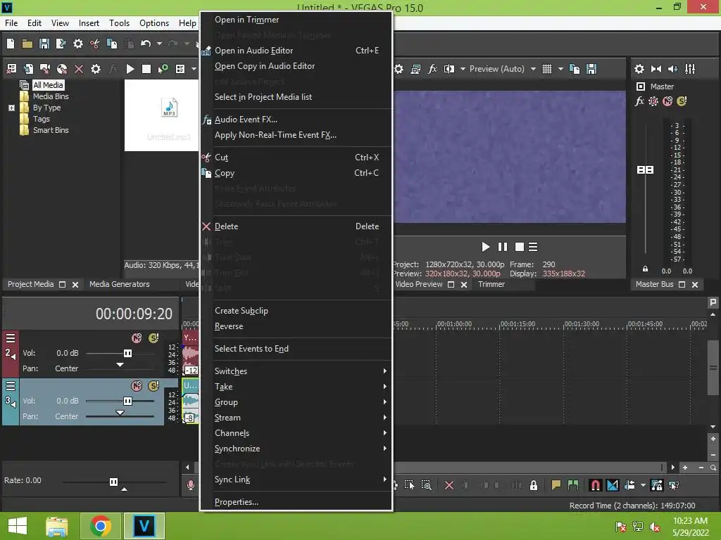Cut with the scissors toolbar icon

[95, 44]
